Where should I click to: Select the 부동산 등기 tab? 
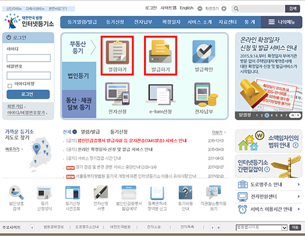tap(79, 48)
